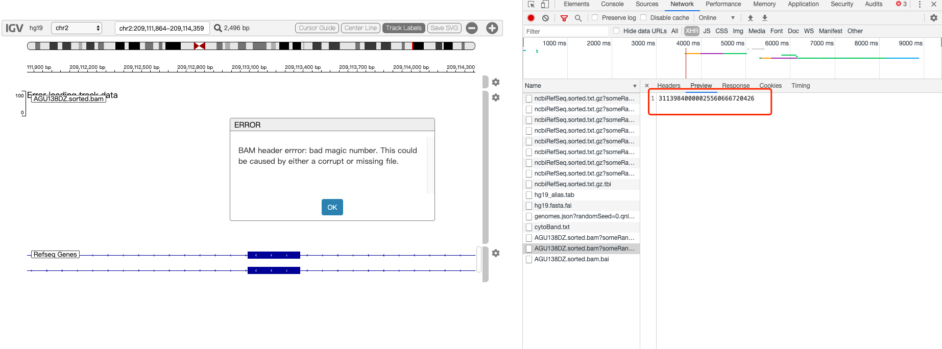Open network settings gear icon

tap(934, 18)
